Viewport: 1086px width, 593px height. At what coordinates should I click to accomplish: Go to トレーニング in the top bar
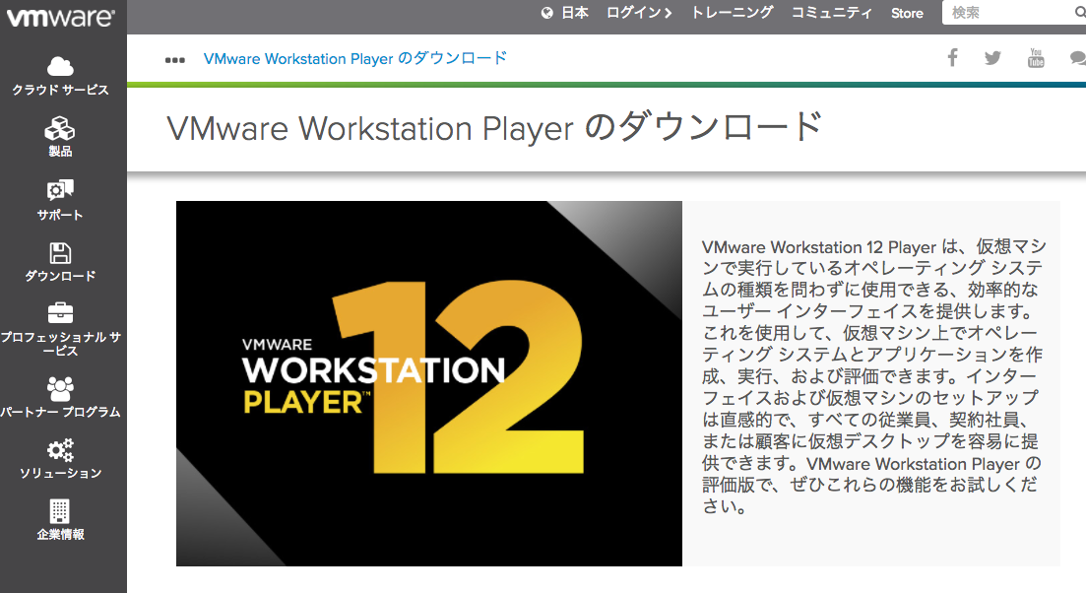(x=733, y=13)
